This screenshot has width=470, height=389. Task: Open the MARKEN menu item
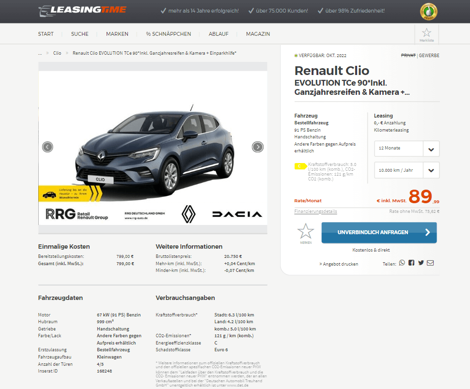[x=117, y=34]
